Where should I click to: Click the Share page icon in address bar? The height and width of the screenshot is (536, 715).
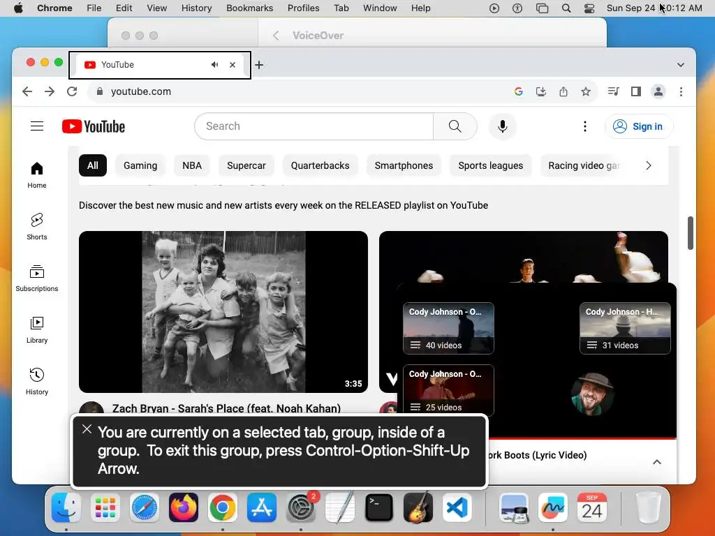(x=563, y=91)
